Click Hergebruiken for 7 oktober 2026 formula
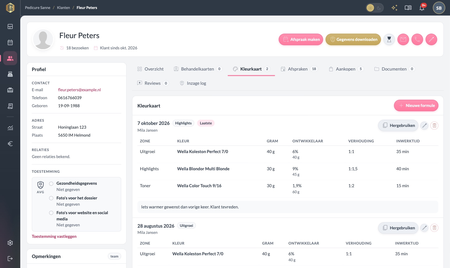The image size is (450, 268). [x=398, y=125]
